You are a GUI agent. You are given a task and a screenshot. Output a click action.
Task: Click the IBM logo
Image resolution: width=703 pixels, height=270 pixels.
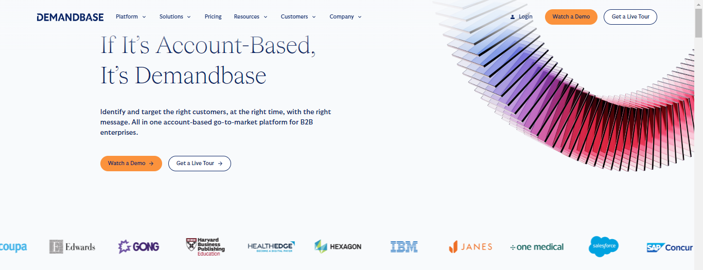click(404, 247)
